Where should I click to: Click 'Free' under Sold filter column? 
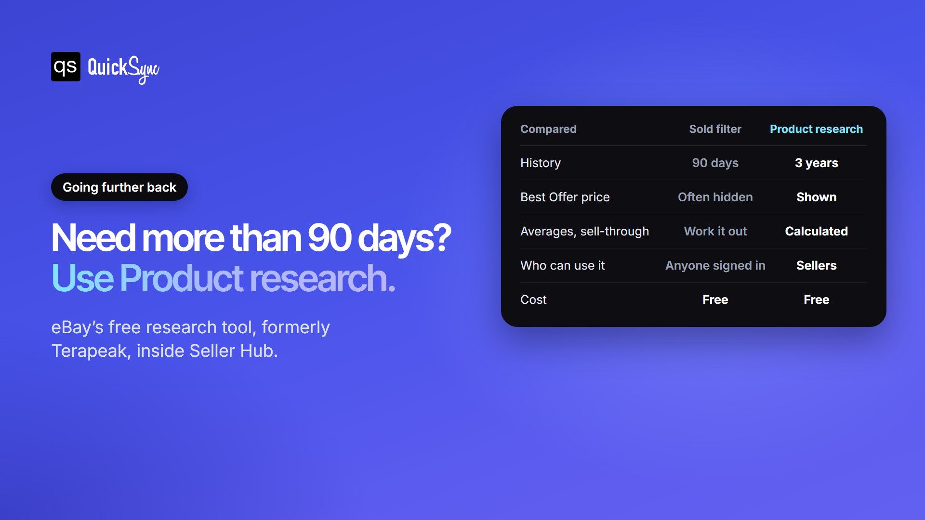[x=715, y=299]
